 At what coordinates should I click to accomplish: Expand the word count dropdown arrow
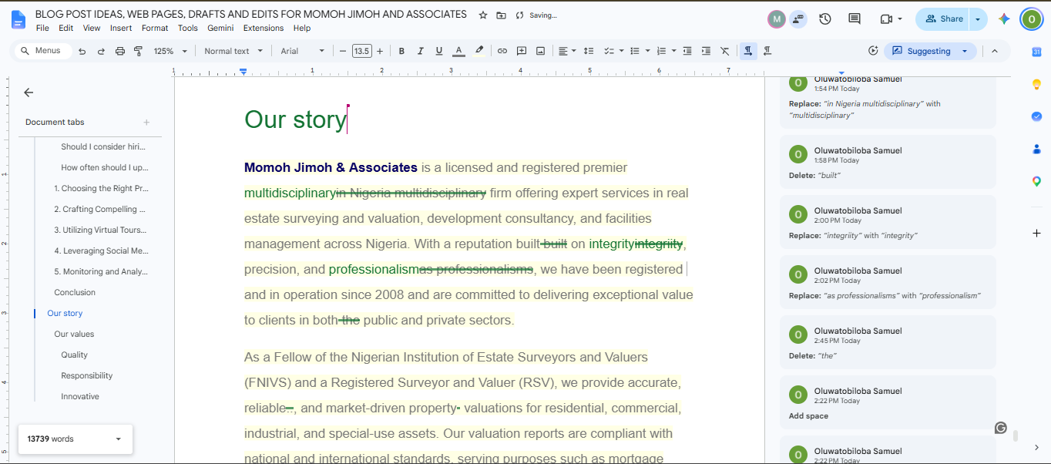point(118,439)
